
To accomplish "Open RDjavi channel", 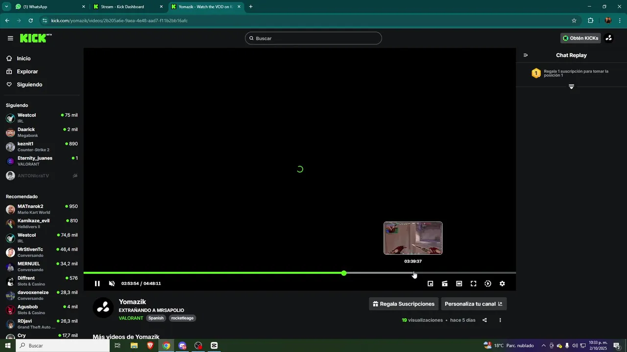I will point(42,324).
